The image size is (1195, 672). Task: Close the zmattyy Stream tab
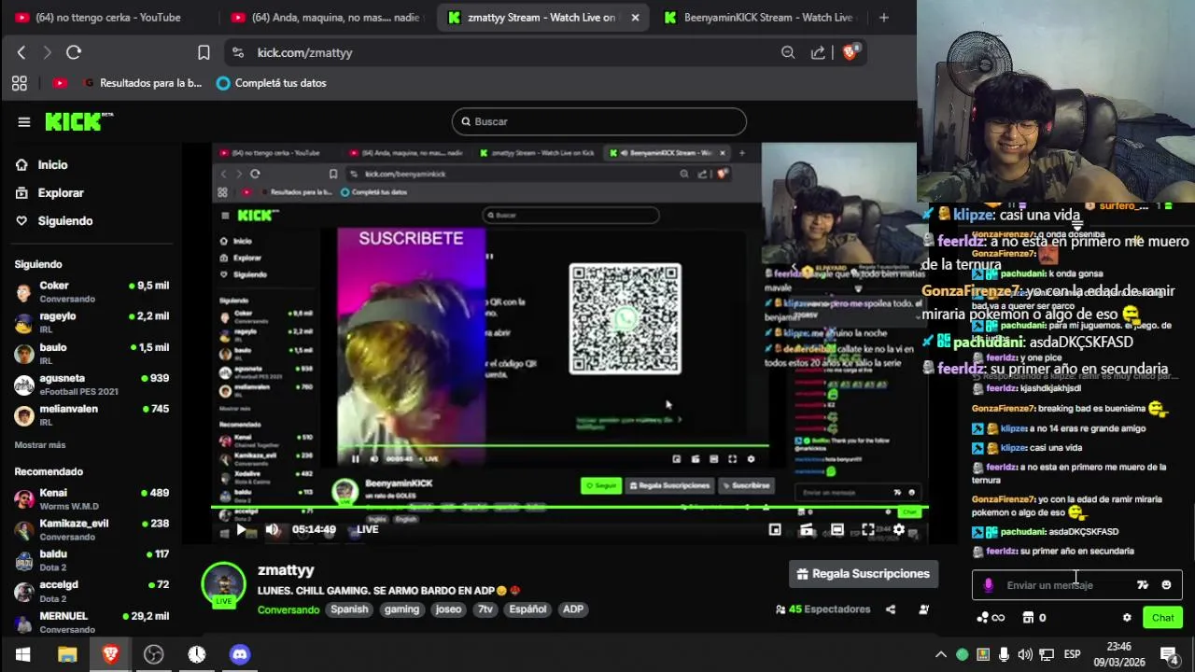pos(635,17)
